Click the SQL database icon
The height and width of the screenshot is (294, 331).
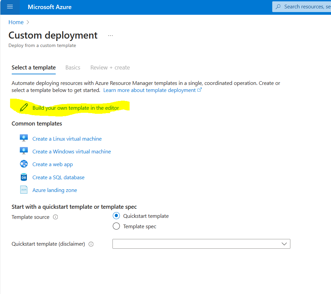click(23, 177)
